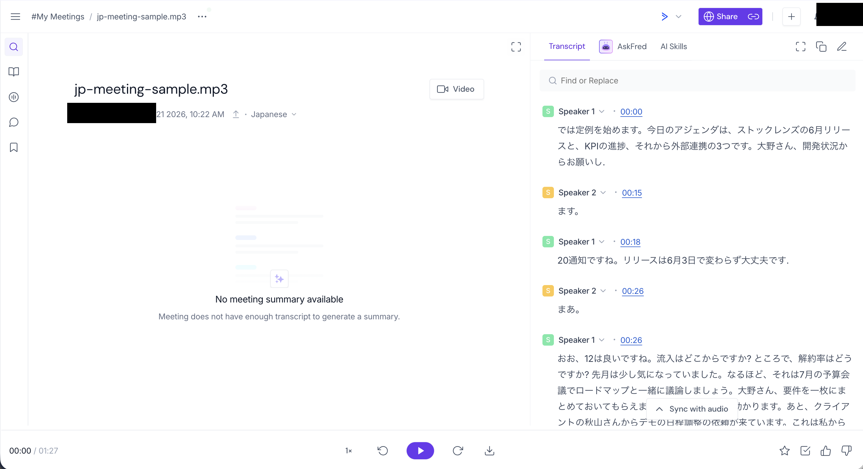
Task: Open the last Speaker 1 dropdown at 00:26
Action: [602, 340]
